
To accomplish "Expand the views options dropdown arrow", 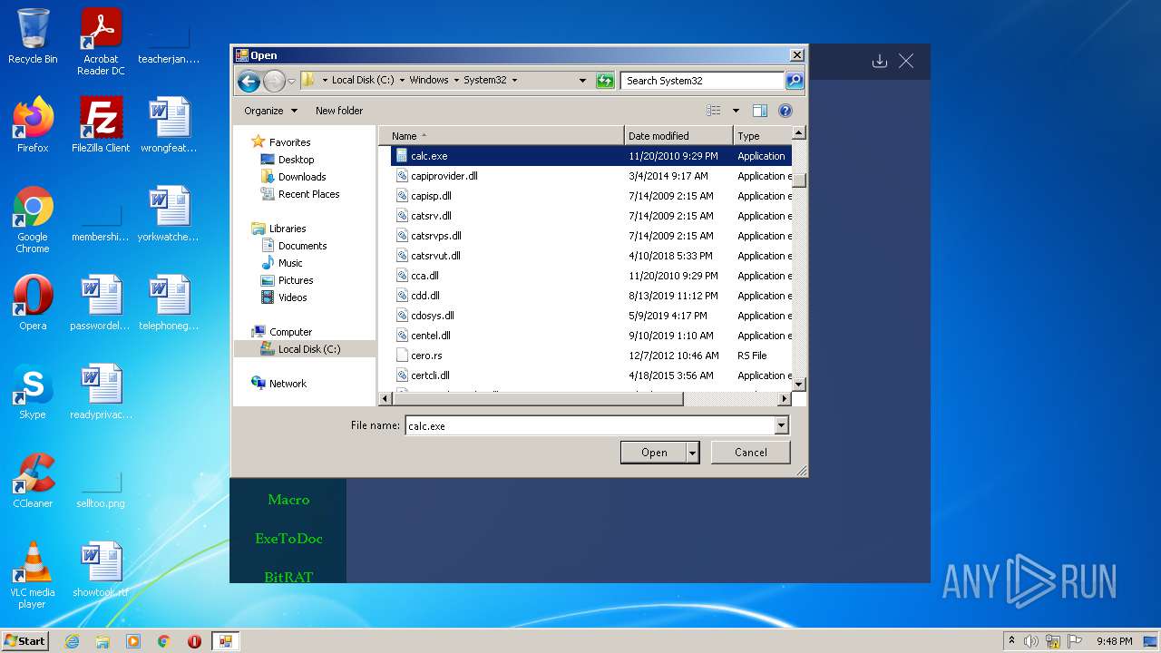I will pyautogui.click(x=736, y=111).
